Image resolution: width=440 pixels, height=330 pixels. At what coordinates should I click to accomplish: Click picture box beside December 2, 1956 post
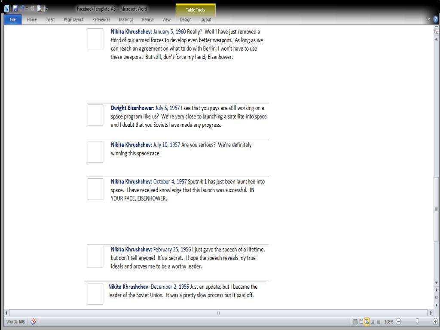(95, 293)
